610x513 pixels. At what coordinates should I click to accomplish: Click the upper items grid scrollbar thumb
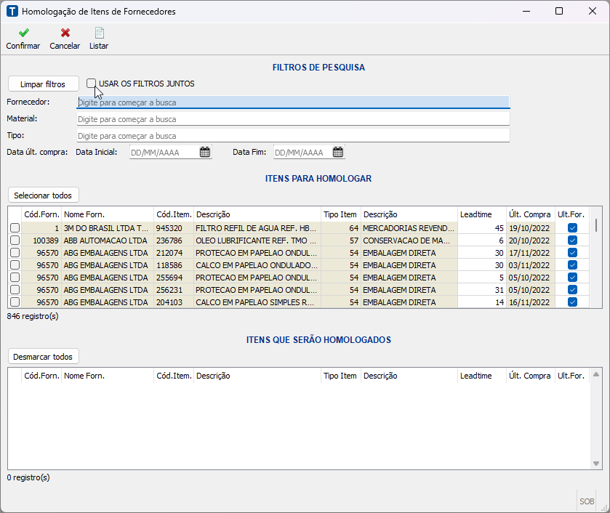596,225
